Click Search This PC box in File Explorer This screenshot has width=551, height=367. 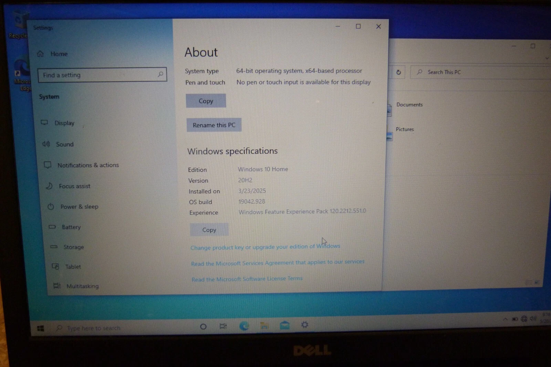pyautogui.click(x=480, y=72)
